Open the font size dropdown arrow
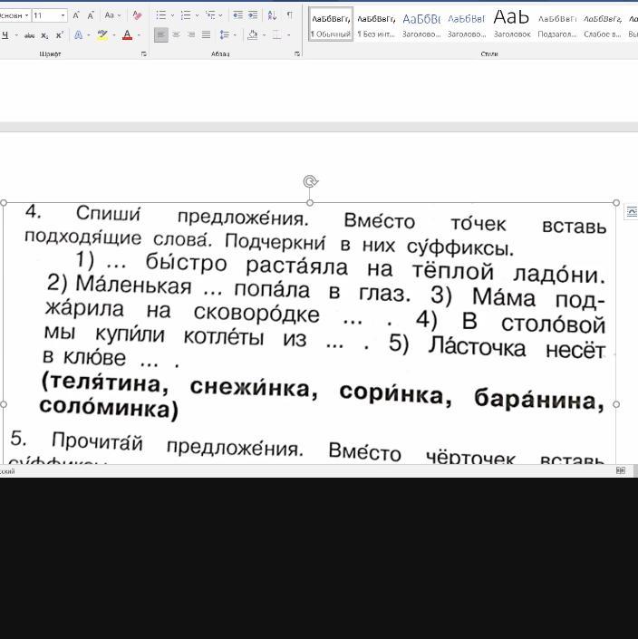Image resolution: width=638 pixels, height=639 pixels. point(63,15)
